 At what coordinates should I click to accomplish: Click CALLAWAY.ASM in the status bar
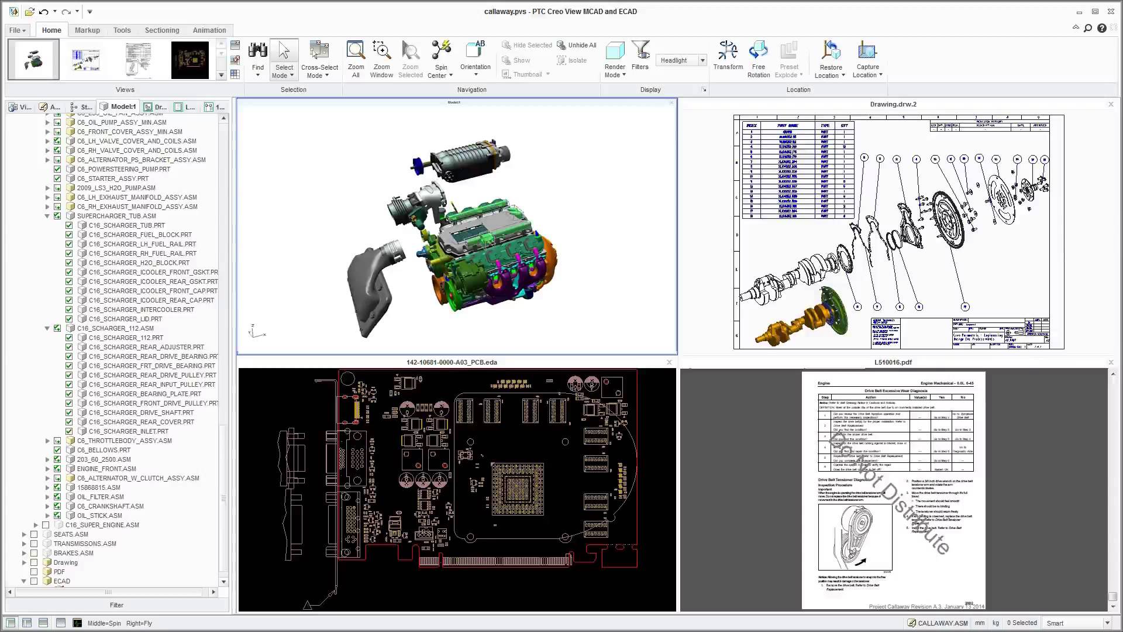pos(937,623)
